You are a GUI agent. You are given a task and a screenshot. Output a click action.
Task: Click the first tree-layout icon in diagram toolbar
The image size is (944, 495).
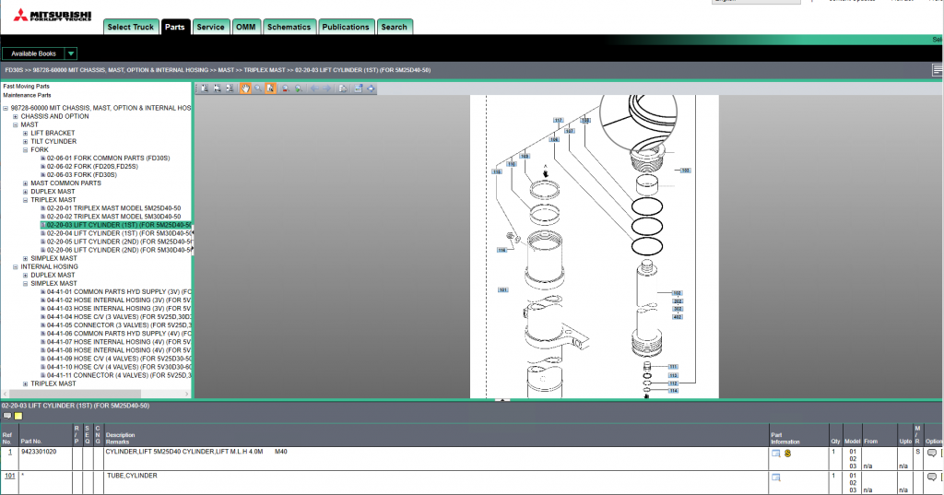[x=205, y=88]
